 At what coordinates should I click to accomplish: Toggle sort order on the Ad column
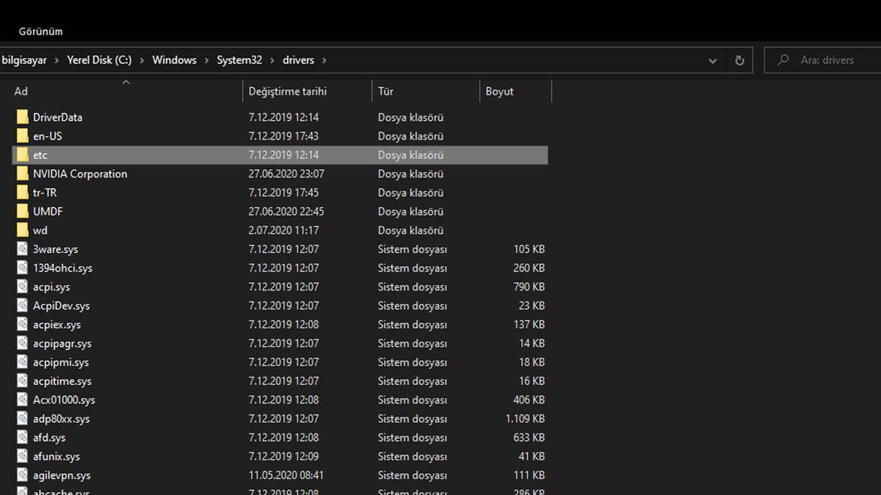[21, 91]
